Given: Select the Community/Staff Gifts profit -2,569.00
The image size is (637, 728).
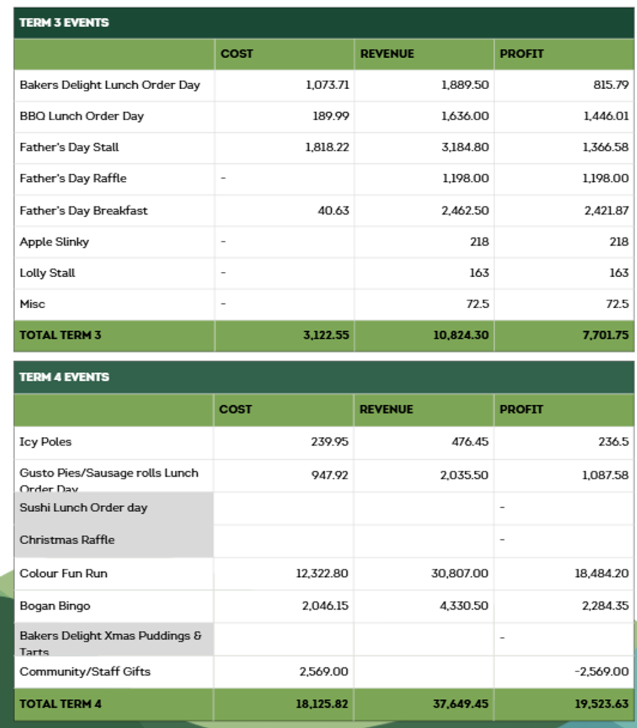Looking at the screenshot, I should (601, 672).
